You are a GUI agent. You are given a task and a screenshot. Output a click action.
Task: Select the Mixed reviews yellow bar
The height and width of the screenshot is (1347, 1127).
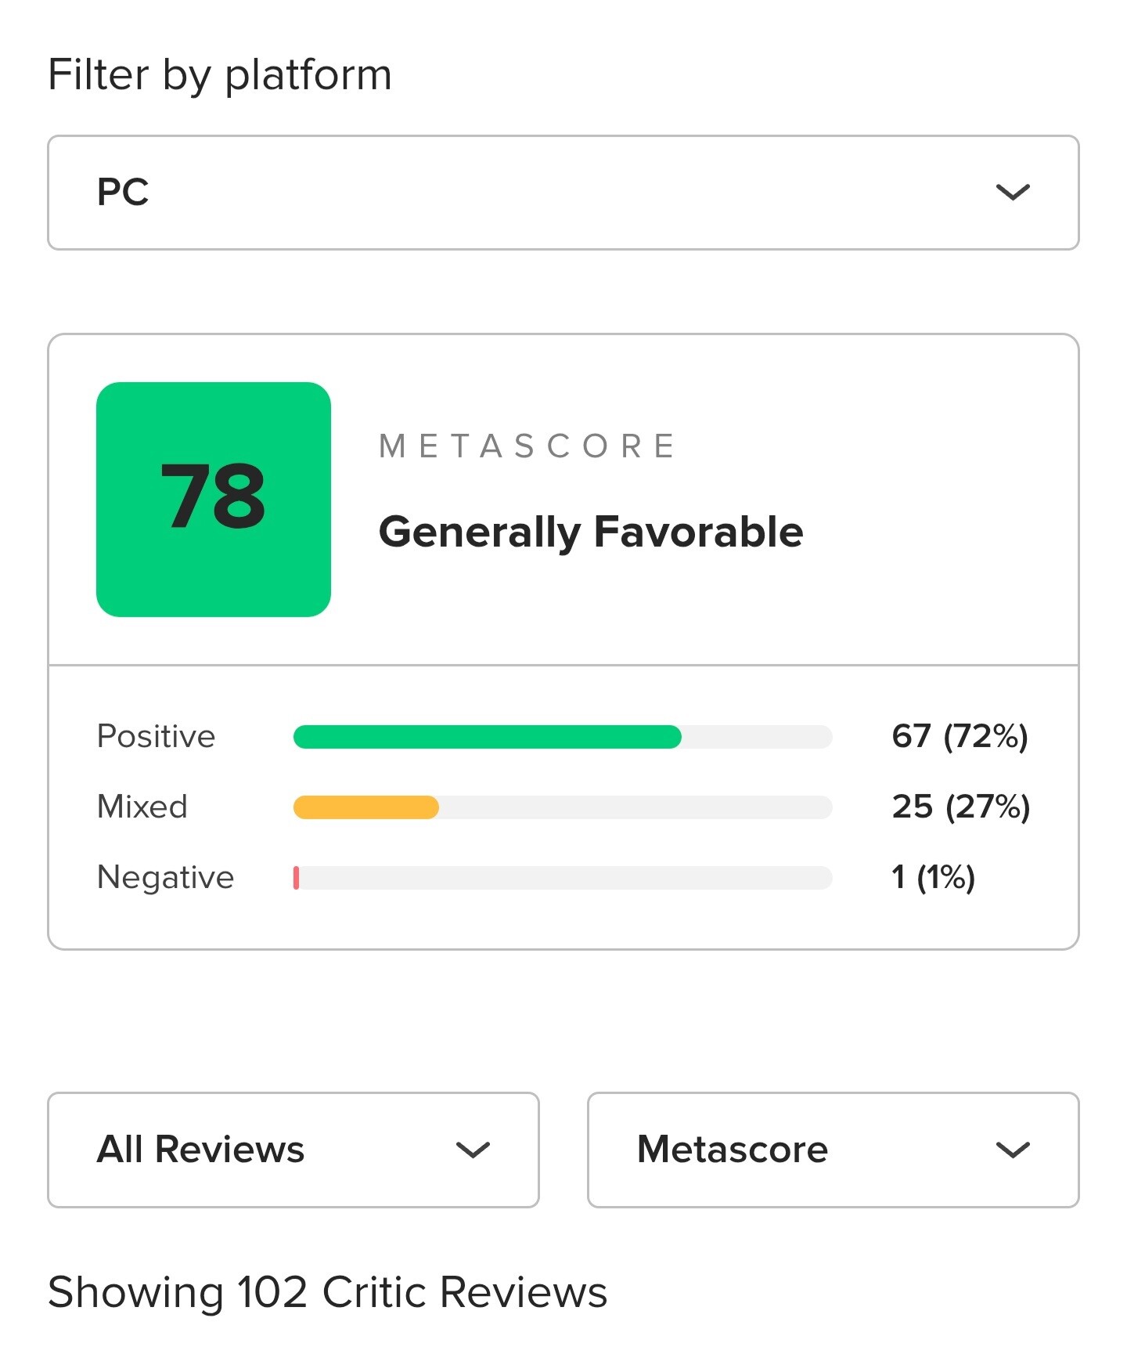[366, 807]
